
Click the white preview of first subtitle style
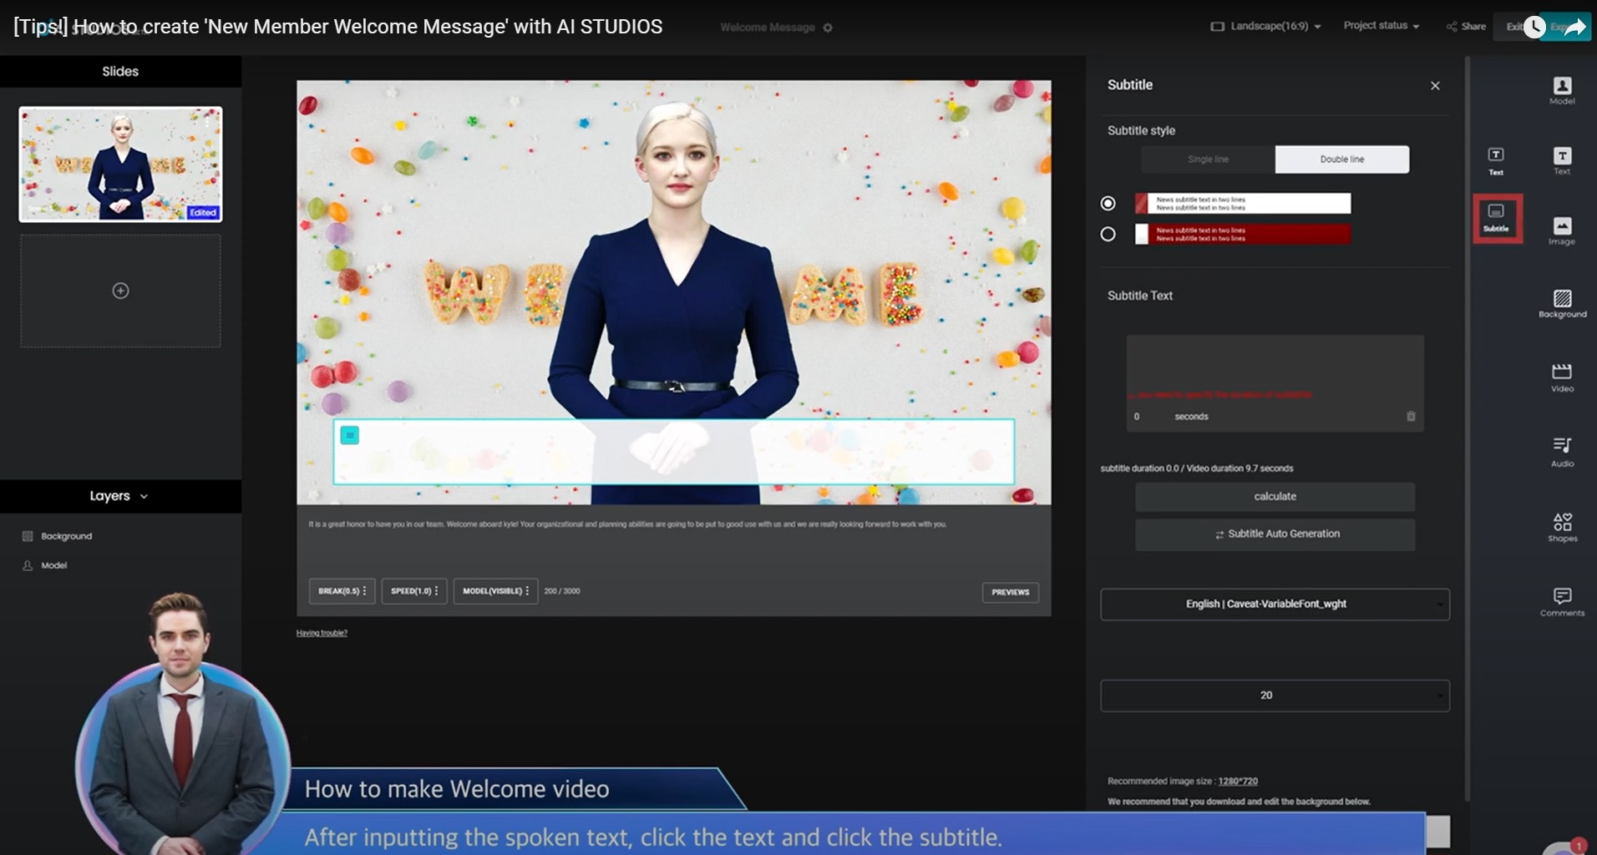(1242, 203)
